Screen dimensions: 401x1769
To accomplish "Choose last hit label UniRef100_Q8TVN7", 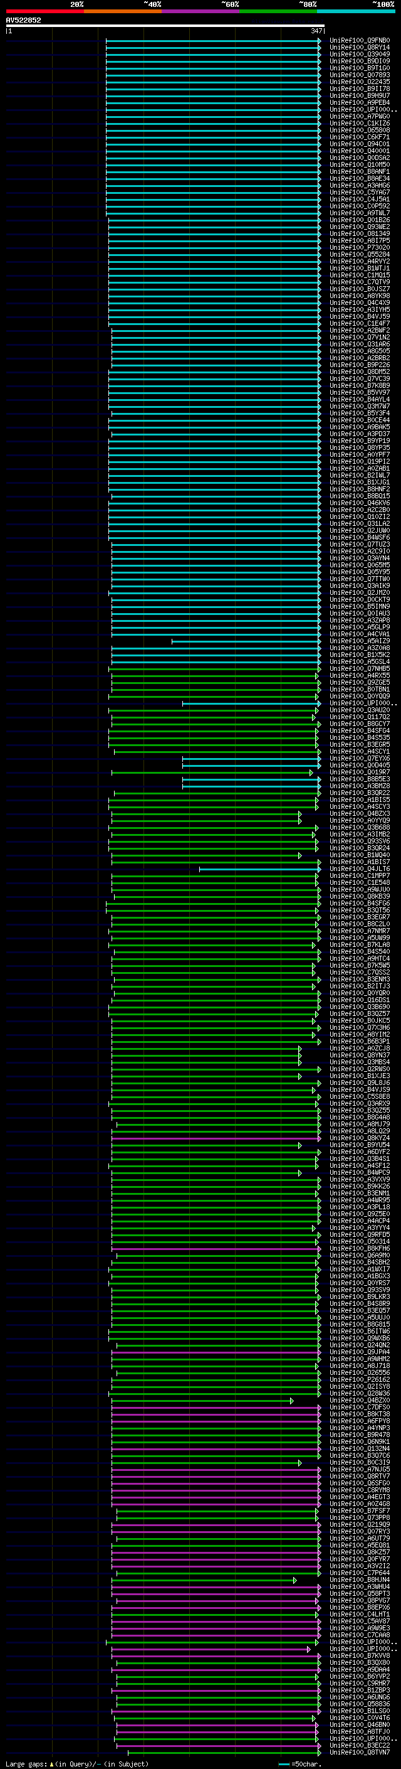I will click(360, 1753).
